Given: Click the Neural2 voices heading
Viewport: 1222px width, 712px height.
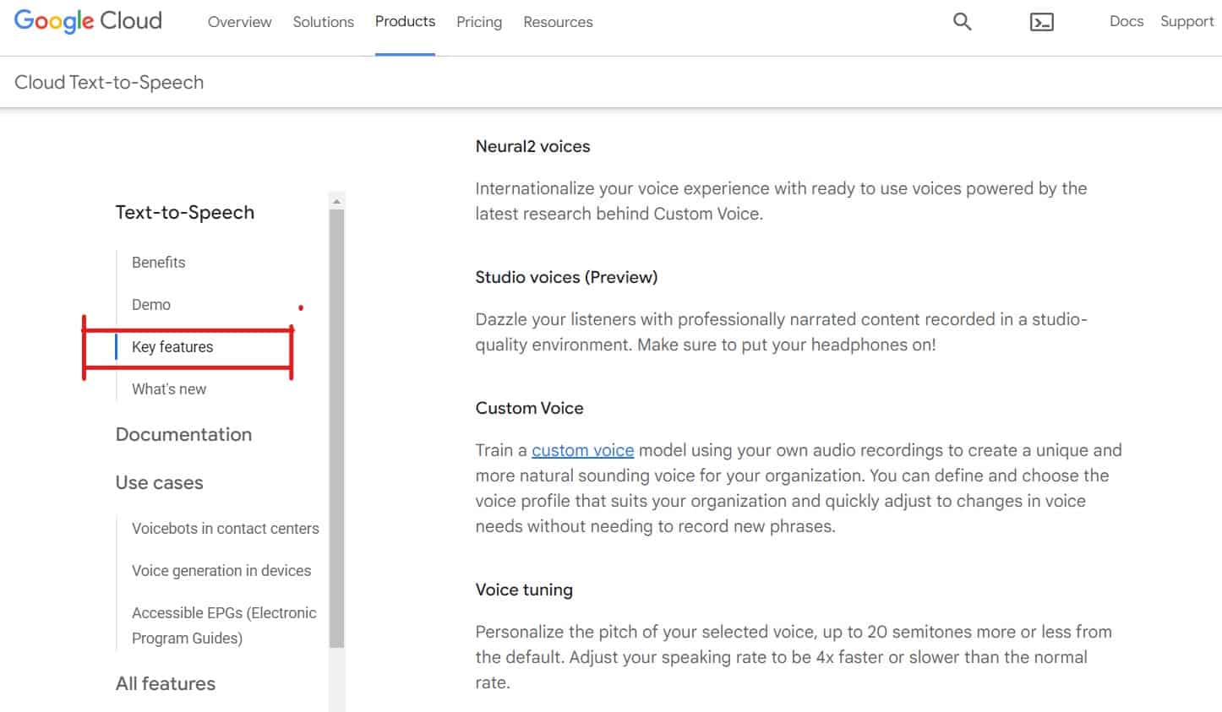Looking at the screenshot, I should click(532, 146).
